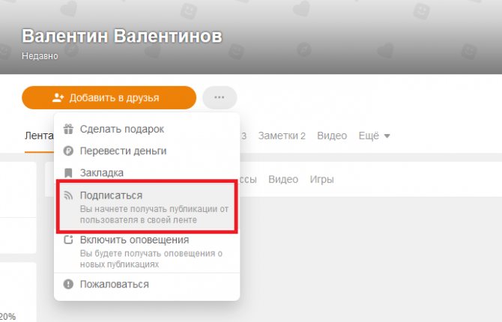
Task: Open the Лента tab
Action: (39, 136)
